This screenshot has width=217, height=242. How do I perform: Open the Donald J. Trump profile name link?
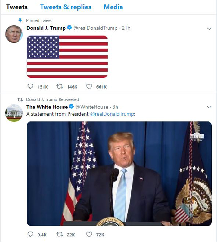click(x=46, y=28)
